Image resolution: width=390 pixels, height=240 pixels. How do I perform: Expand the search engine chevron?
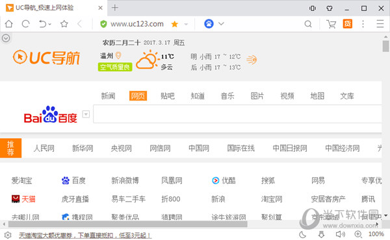tap(221, 24)
